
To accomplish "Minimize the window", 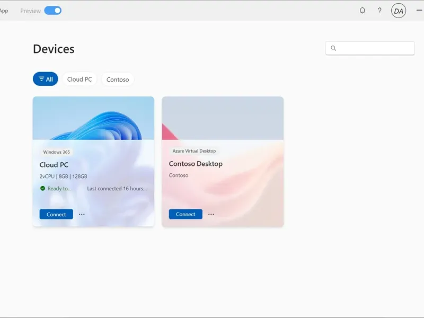I will point(419,10).
